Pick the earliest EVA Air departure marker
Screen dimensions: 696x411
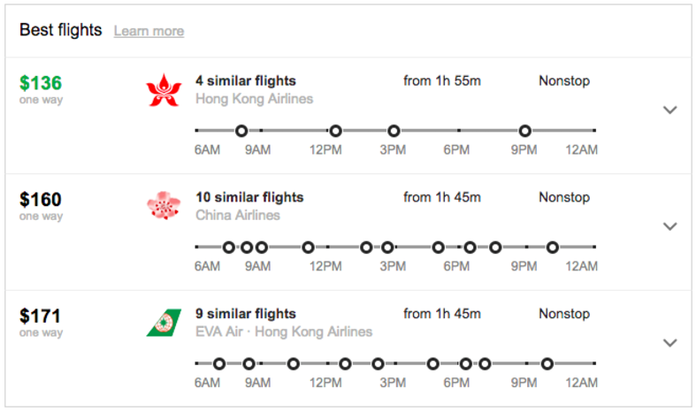coord(219,364)
